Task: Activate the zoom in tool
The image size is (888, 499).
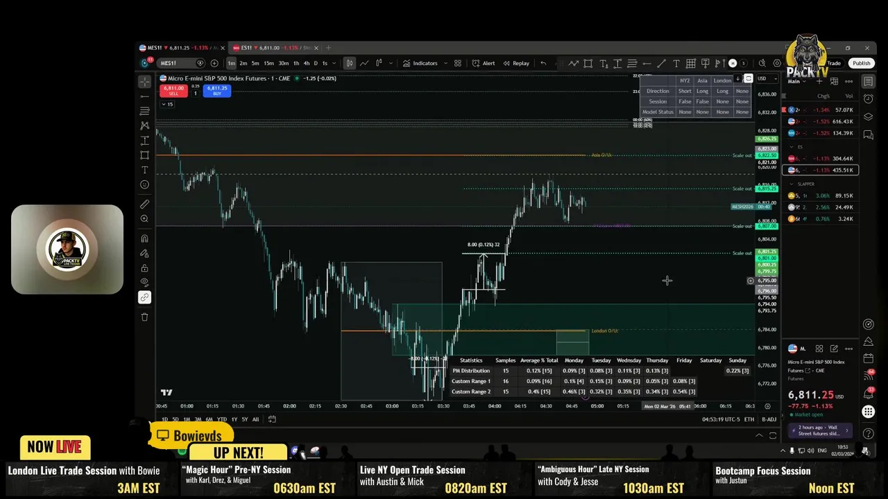Action: tap(144, 218)
